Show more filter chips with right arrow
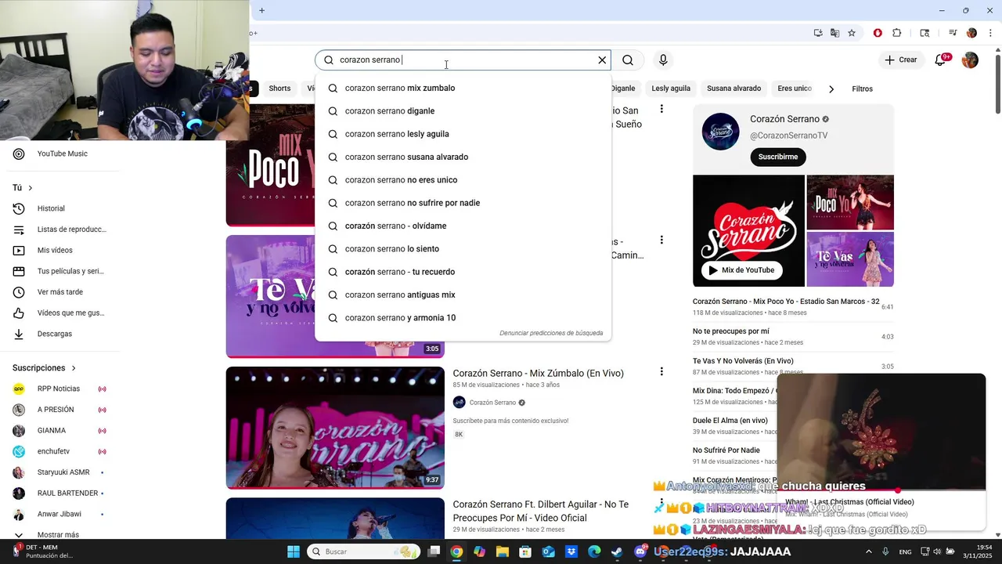Viewport: 1002px width, 564px height. pyautogui.click(x=831, y=89)
